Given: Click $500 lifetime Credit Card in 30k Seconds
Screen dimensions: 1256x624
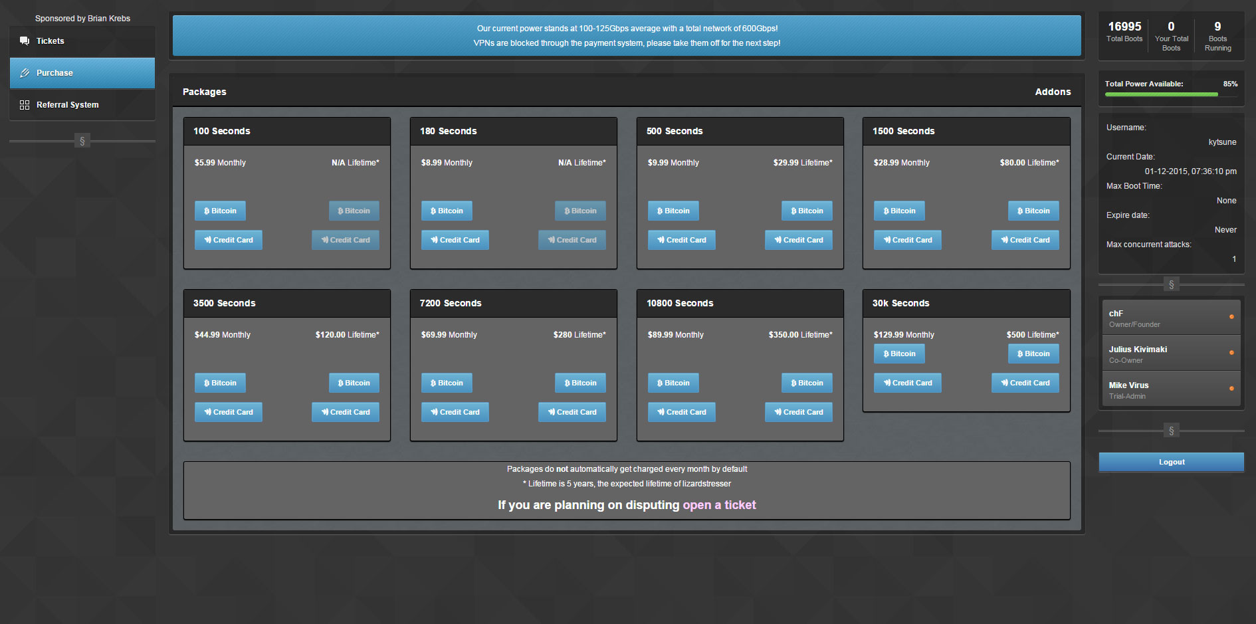Looking at the screenshot, I should coord(1025,383).
